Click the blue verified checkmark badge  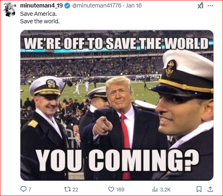pos(67,6)
